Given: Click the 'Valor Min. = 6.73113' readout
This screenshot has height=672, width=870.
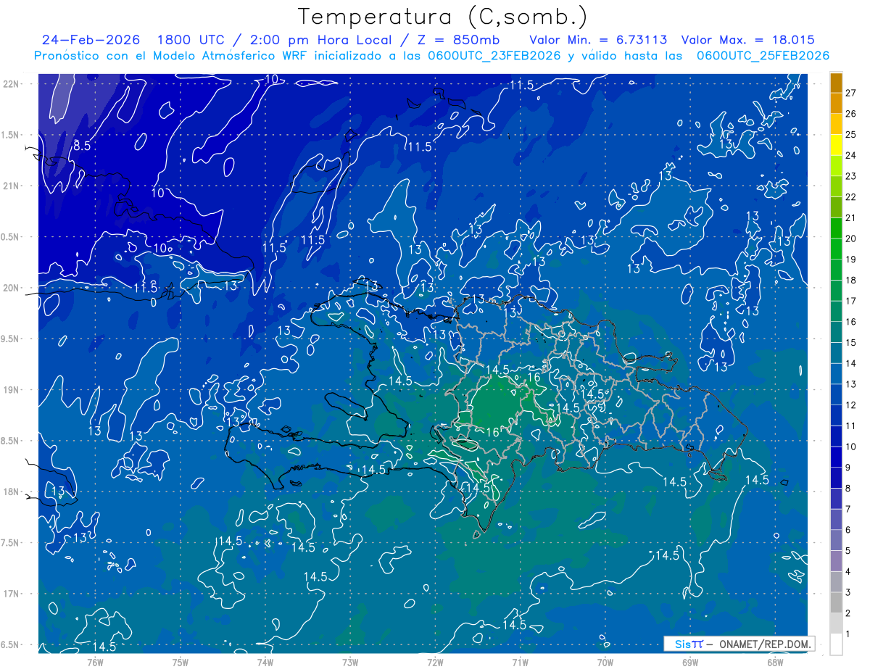Looking at the screenshot, I should coord(598,40).
